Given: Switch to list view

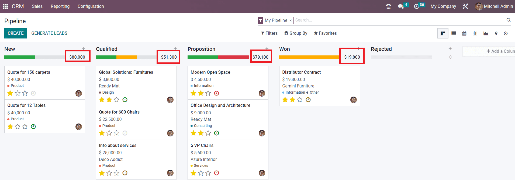Looking at the screenshot, I should (454, 33).
